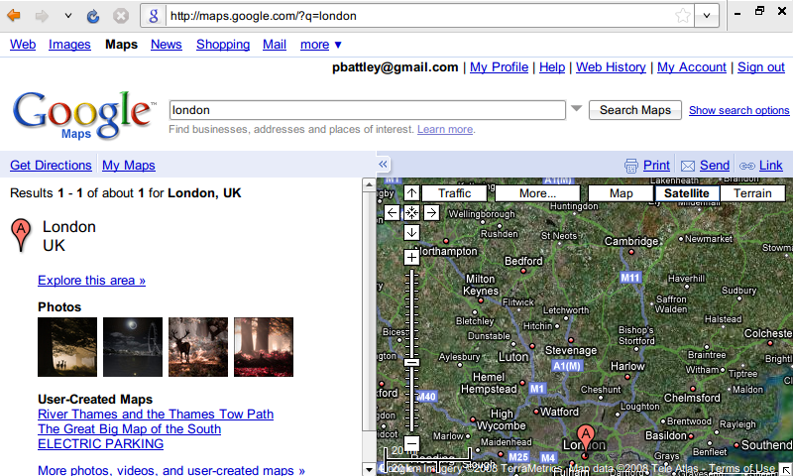Screen dimensions: 793x476
Task: Click the Google search engine icon in address bar
Action: pyautogui.click(x=154, y=16)
